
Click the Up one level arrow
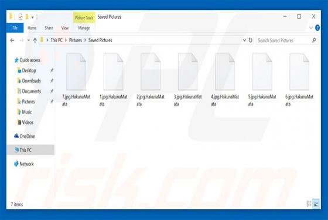35,40
